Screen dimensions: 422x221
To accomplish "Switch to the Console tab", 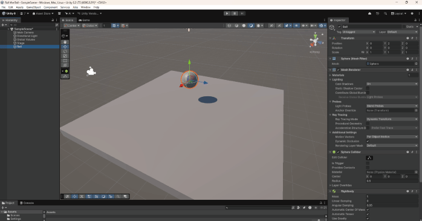I will point(27,203).
